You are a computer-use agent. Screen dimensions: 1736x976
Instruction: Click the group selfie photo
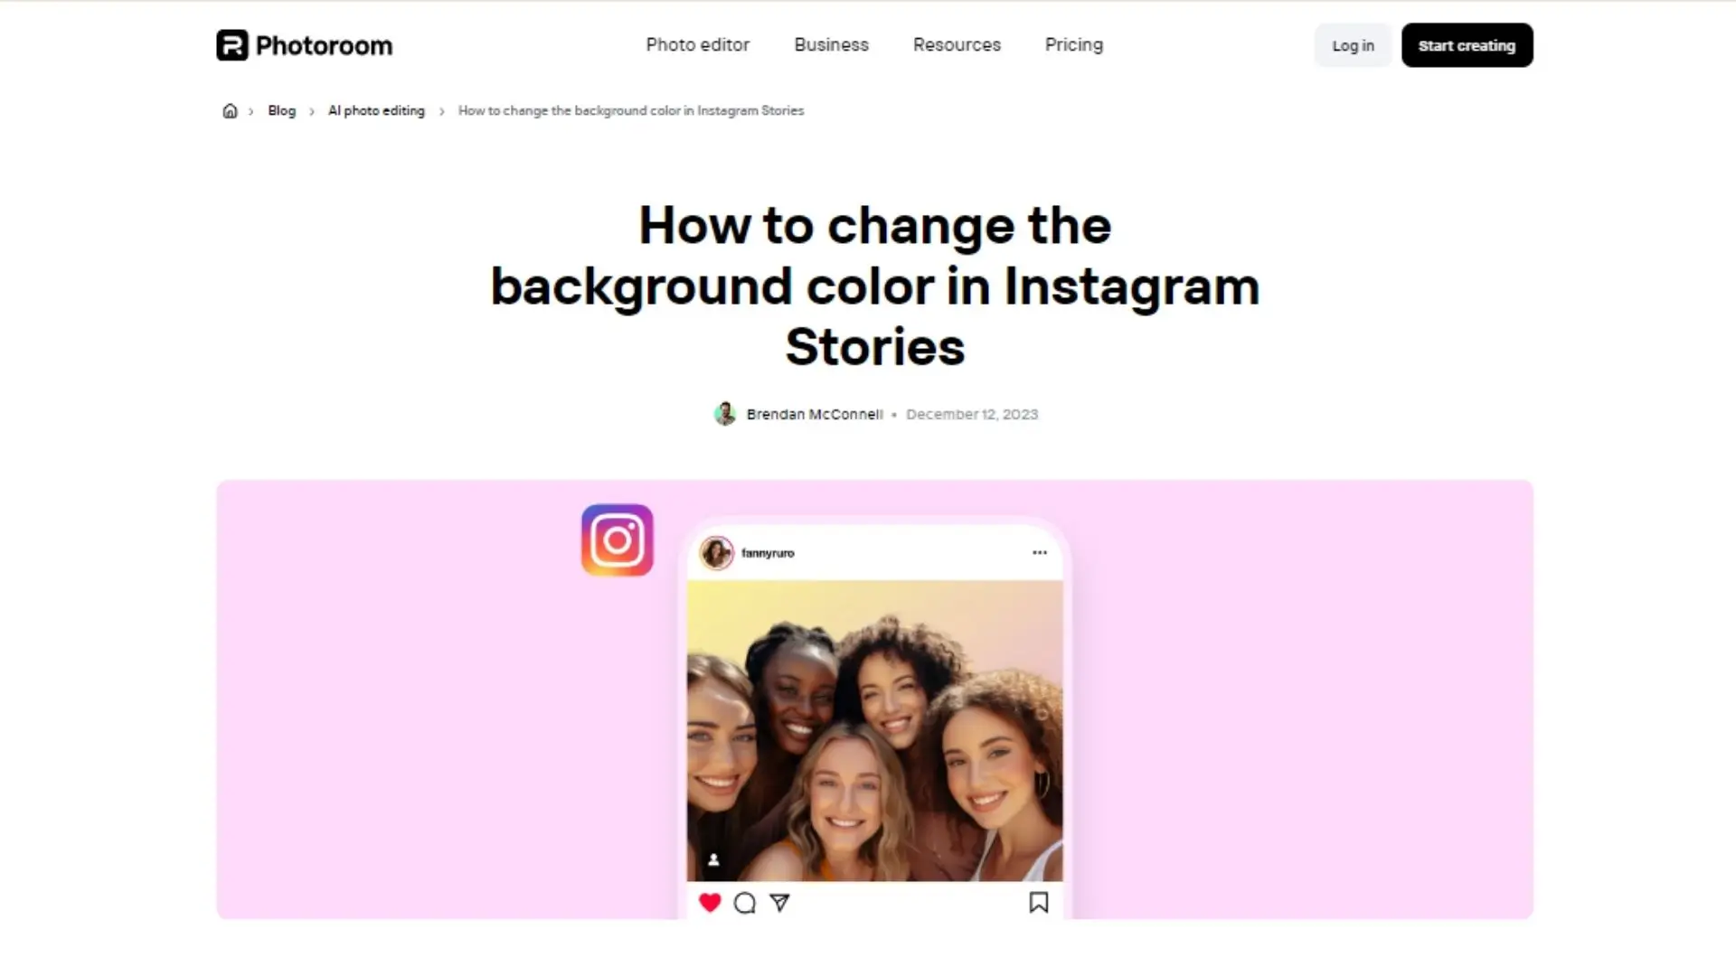pyautogui.click(x=874, y=730)
